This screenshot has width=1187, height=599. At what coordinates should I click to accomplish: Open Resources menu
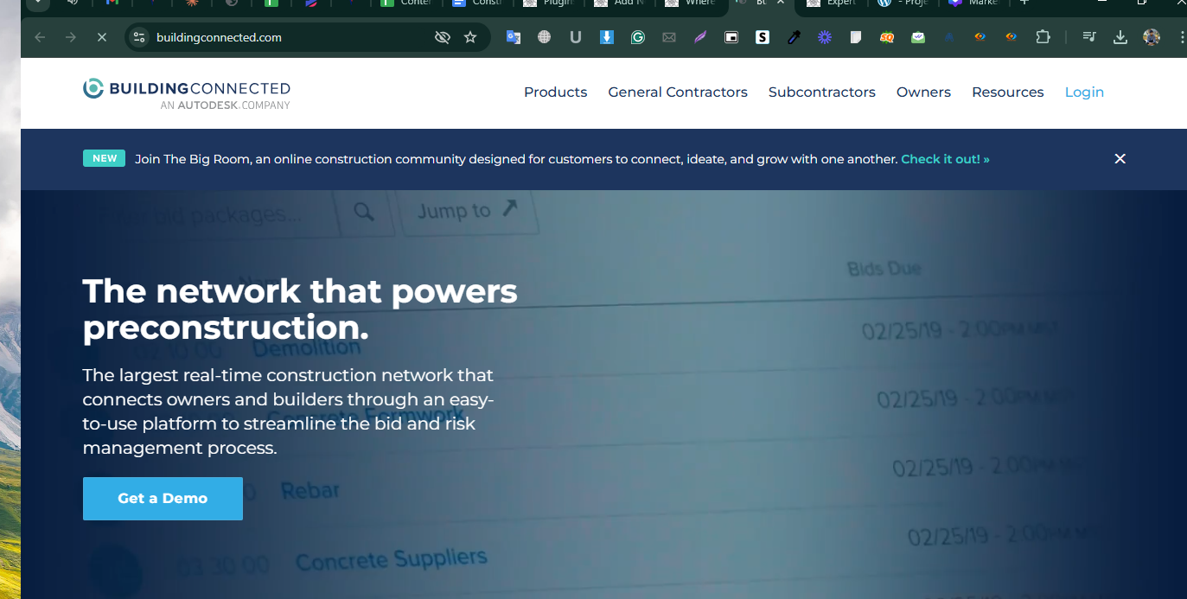(x=1008, y=92)
